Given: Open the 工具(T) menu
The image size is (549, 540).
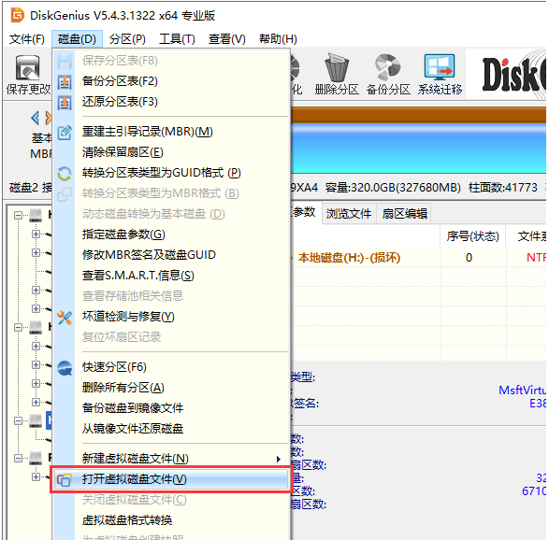Looking at the screenshot, I should pos(177,39).
